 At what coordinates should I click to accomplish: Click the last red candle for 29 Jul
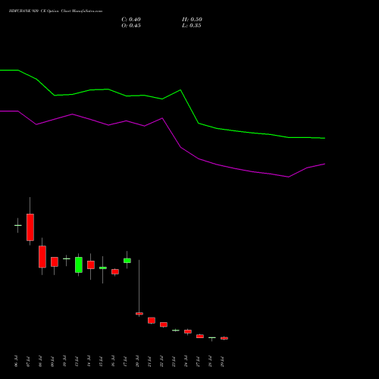tap(224, 338)
